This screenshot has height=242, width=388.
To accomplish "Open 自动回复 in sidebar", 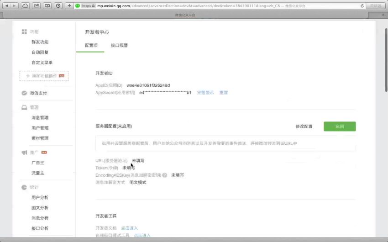I will [x=40, y=52].
